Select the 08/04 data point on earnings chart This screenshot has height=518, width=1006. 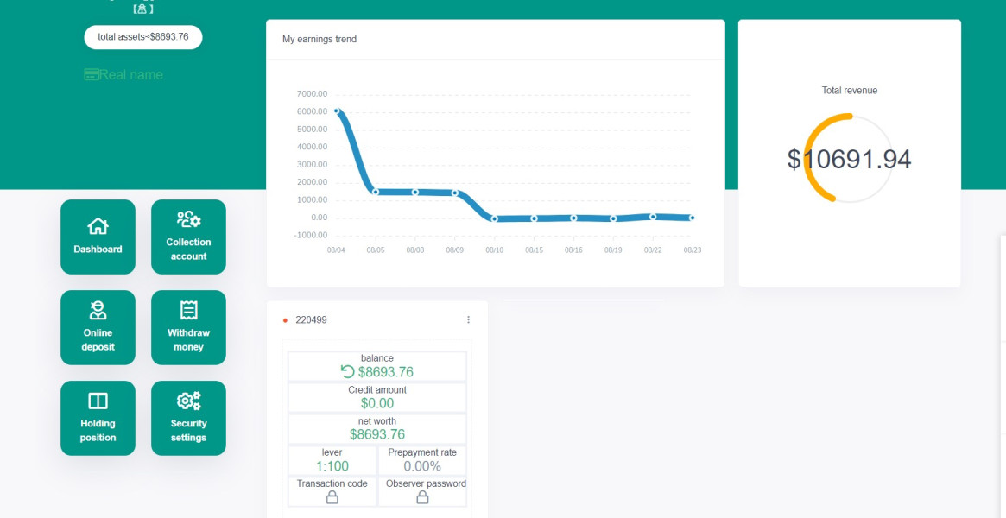click(336, 111)
